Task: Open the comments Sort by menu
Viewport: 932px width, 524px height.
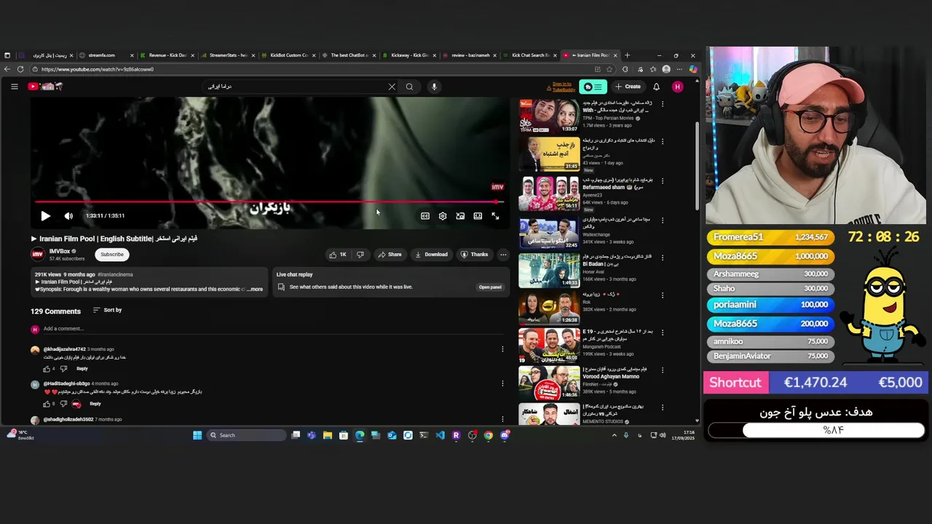Action: pyautogui.click(x=107, y=310)
